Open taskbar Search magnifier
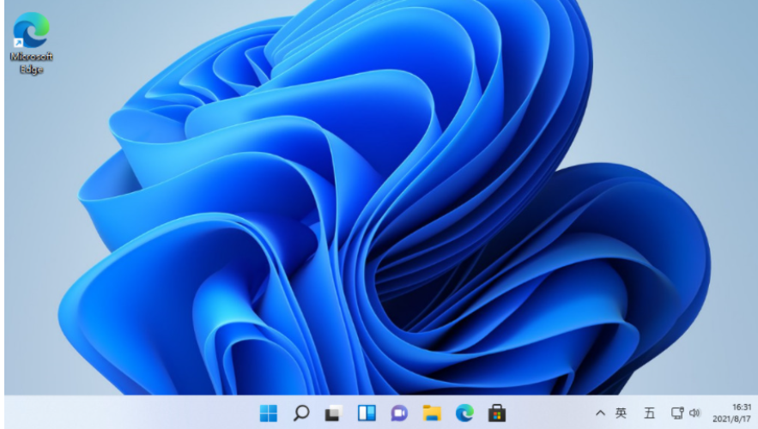The height and width of the screenshot is (429, 758). tap(301, 413)
